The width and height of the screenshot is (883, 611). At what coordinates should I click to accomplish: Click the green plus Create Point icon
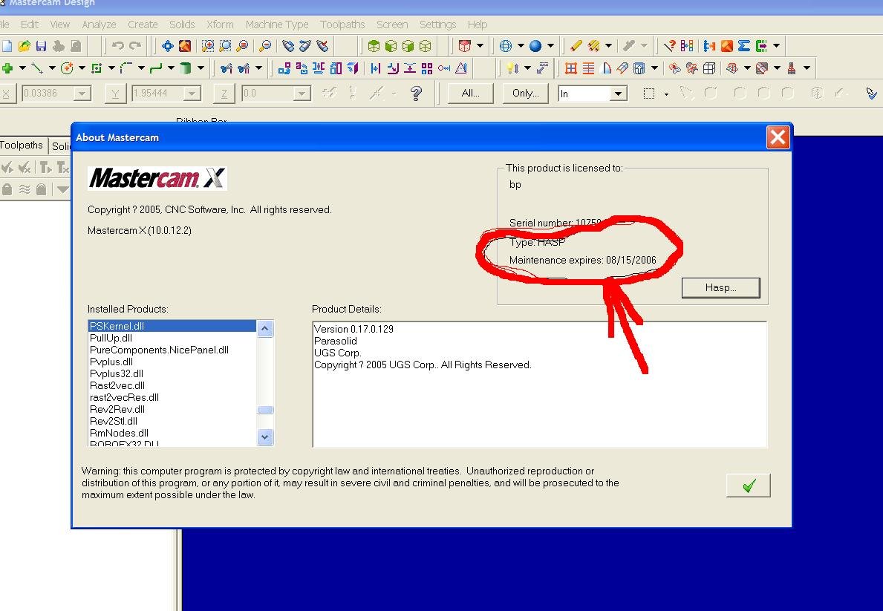point(7,68)
